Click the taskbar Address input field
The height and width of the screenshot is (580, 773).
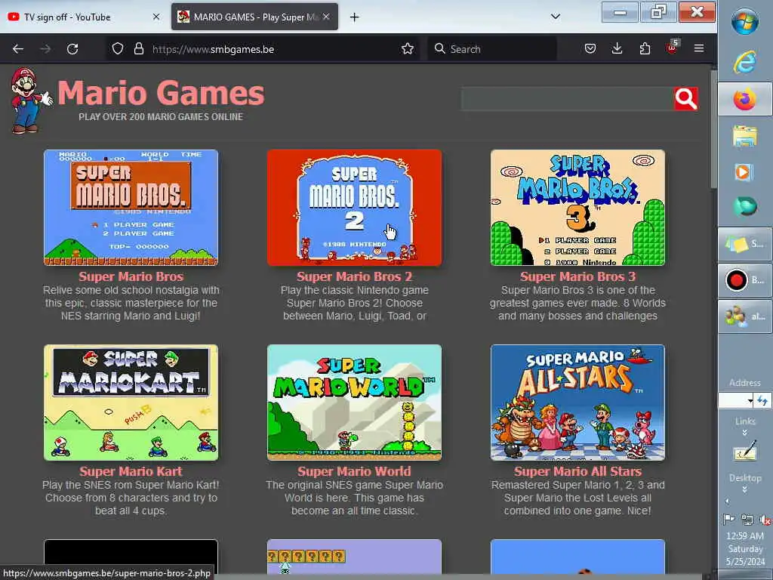point(732,400)
